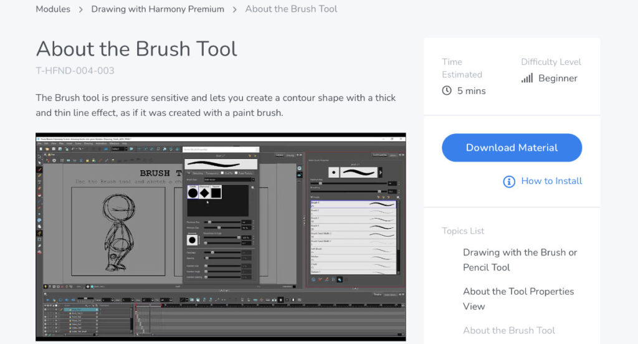Select the top Select tool in Harmony's left toolbar
The height and width of the screenshot is (344, 638).
tap(39, 157)
